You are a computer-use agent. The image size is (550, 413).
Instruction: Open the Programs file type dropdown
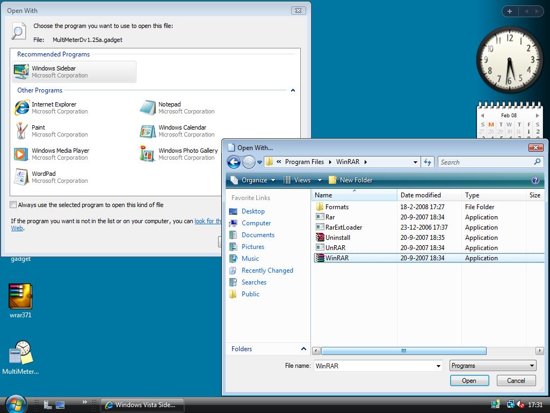tap(493, 366)
